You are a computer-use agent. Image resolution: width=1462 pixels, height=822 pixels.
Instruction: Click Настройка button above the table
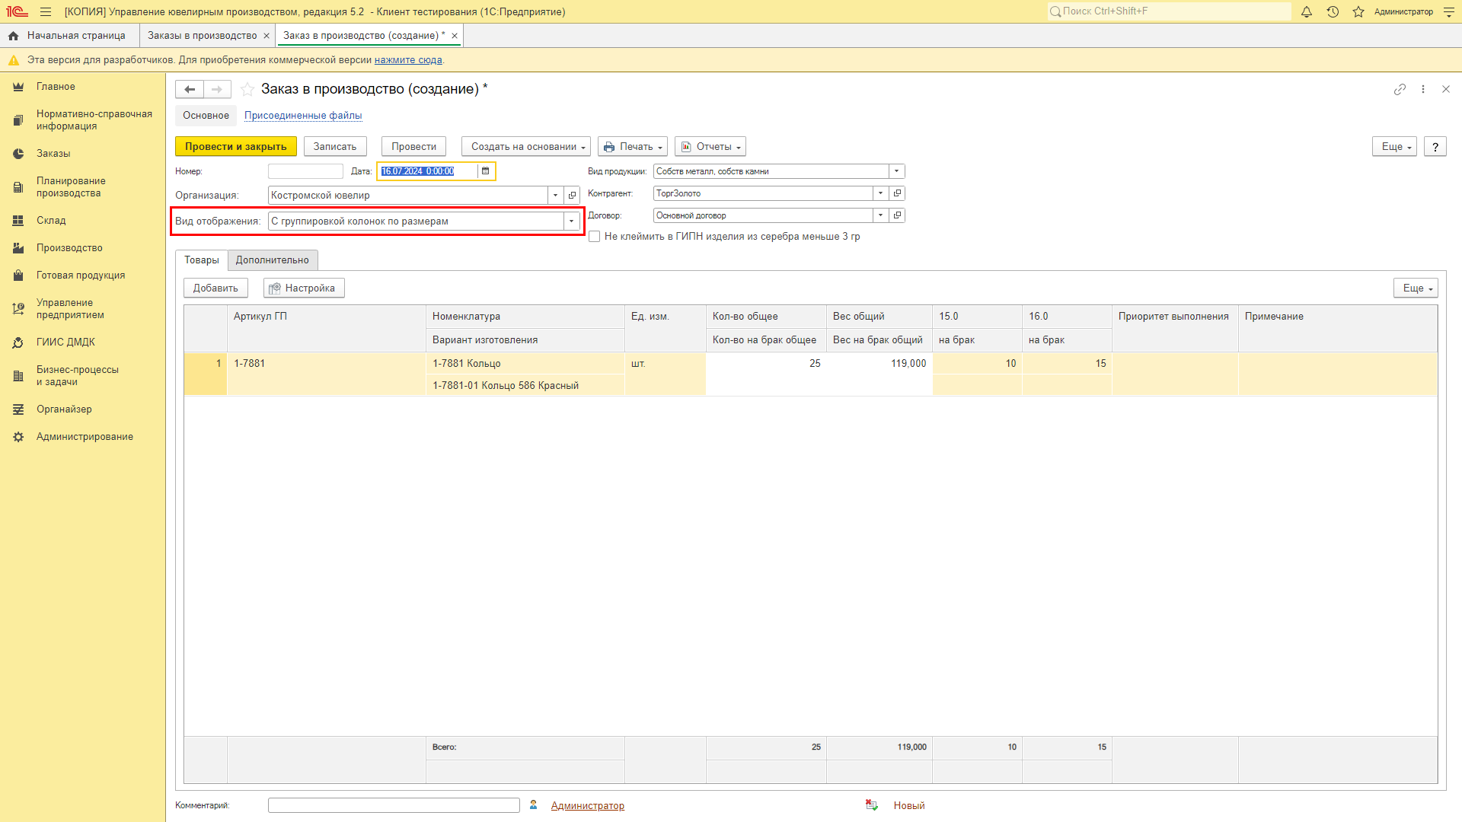tap(304, 288)
